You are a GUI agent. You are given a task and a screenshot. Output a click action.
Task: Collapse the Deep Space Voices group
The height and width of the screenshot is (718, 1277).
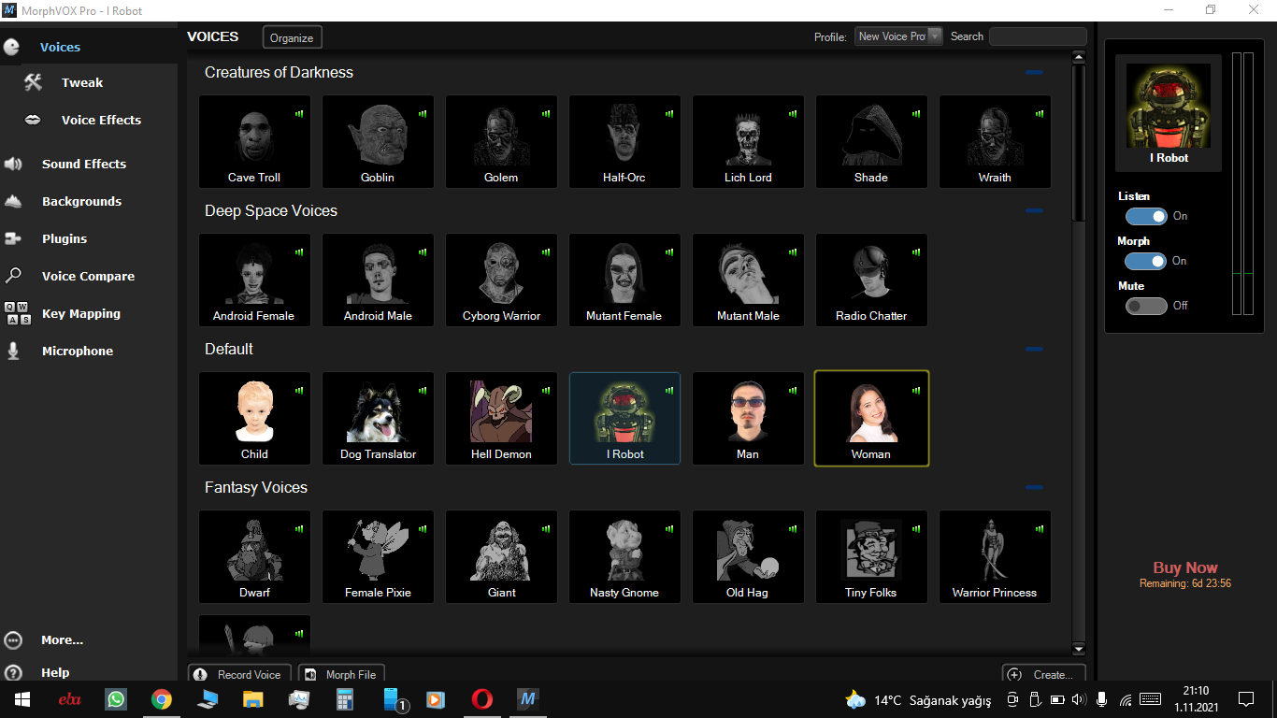1034,210
